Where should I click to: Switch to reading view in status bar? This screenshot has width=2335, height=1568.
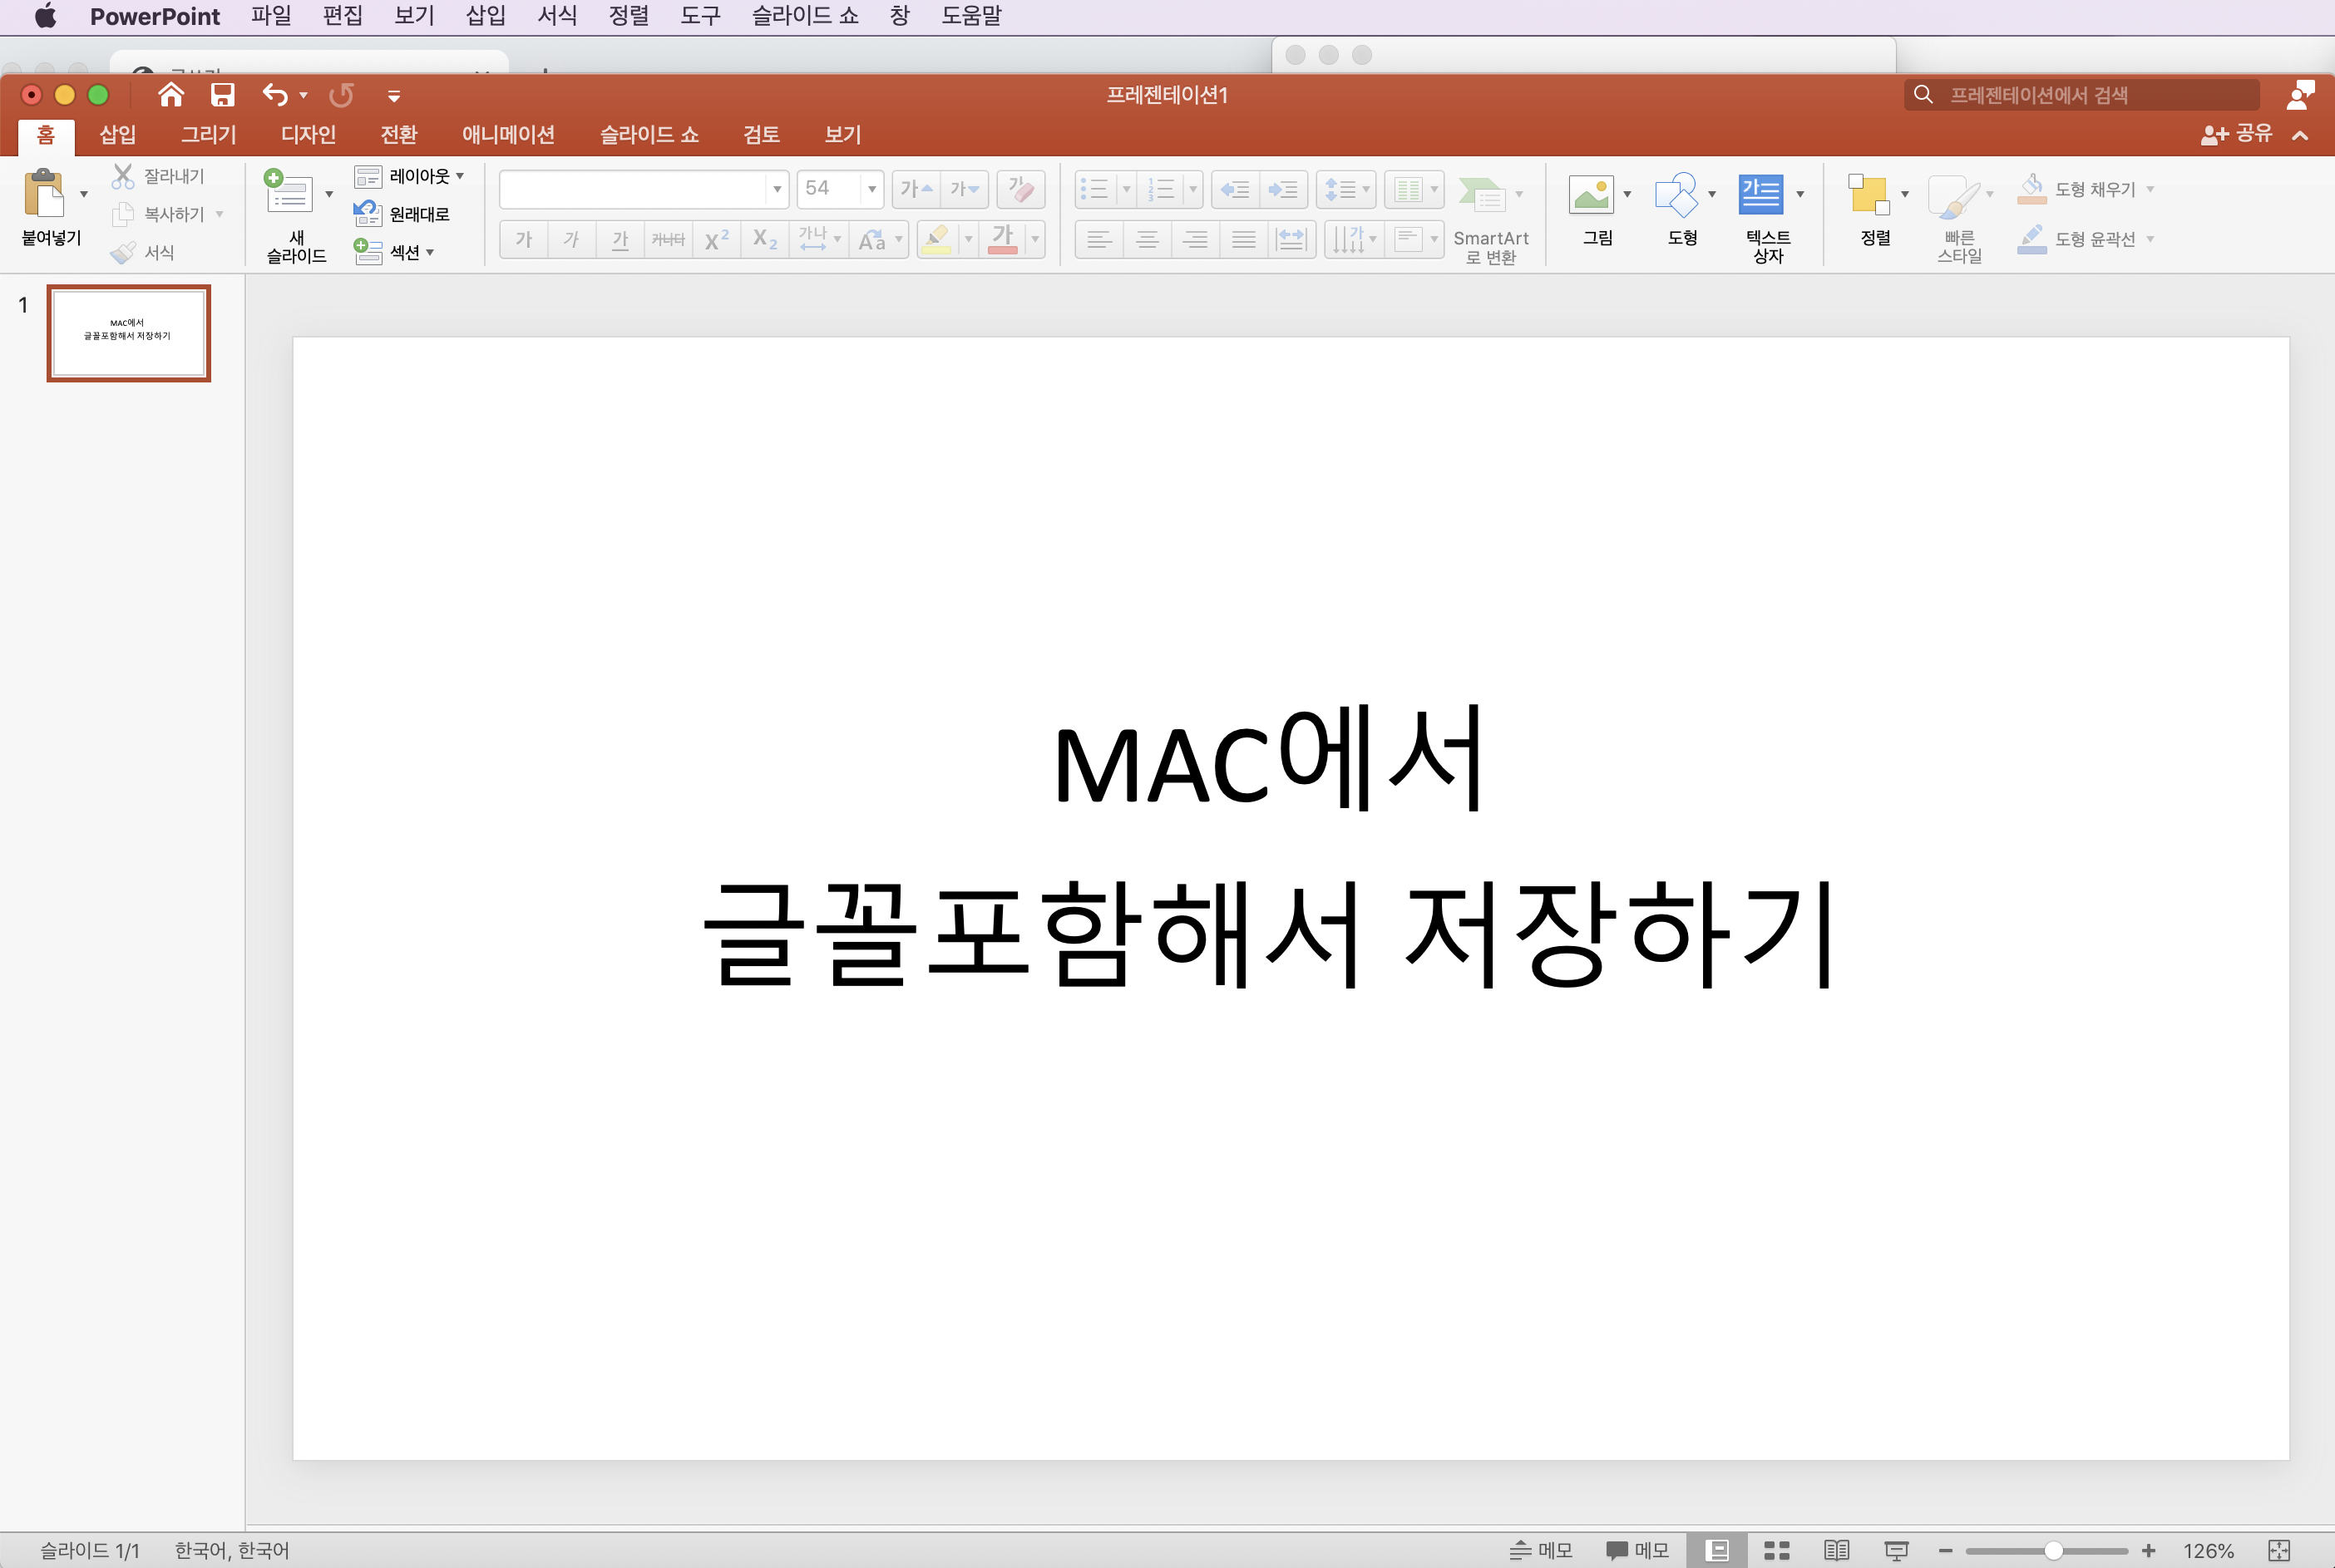[1836, 1550]
